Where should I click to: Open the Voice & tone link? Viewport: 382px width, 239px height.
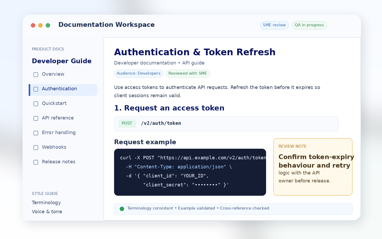click(x=47, y=212)
